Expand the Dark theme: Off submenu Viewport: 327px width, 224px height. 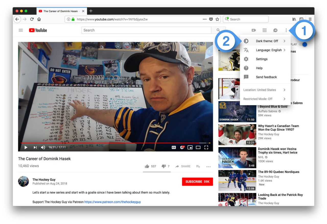click(x=265, y=41)
